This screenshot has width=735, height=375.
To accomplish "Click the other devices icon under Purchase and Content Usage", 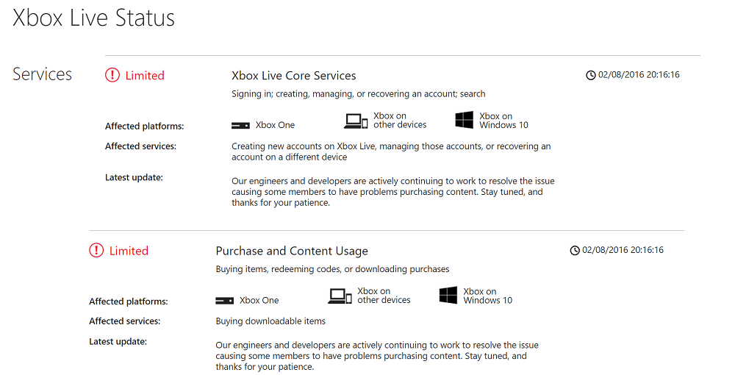I will point(340,296).
